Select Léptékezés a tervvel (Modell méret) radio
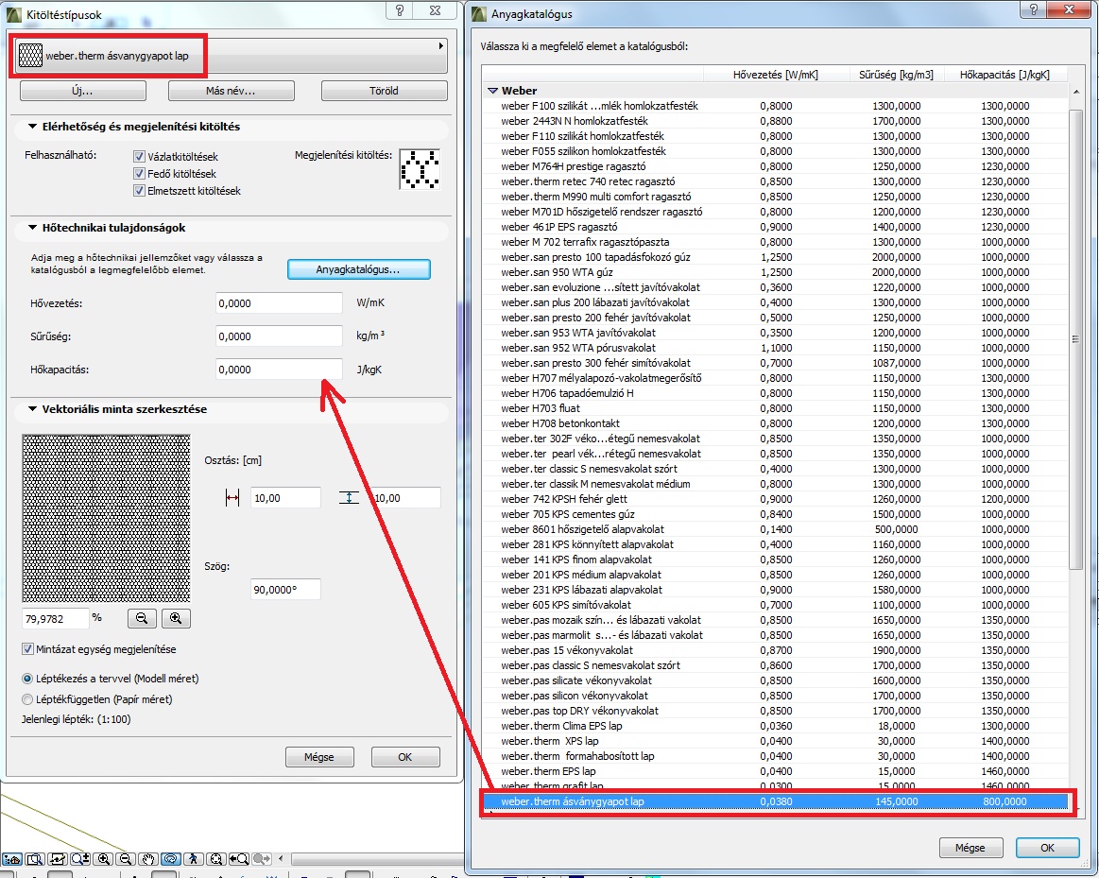This screenshot has width=1099, height=878. coord(27,679)
